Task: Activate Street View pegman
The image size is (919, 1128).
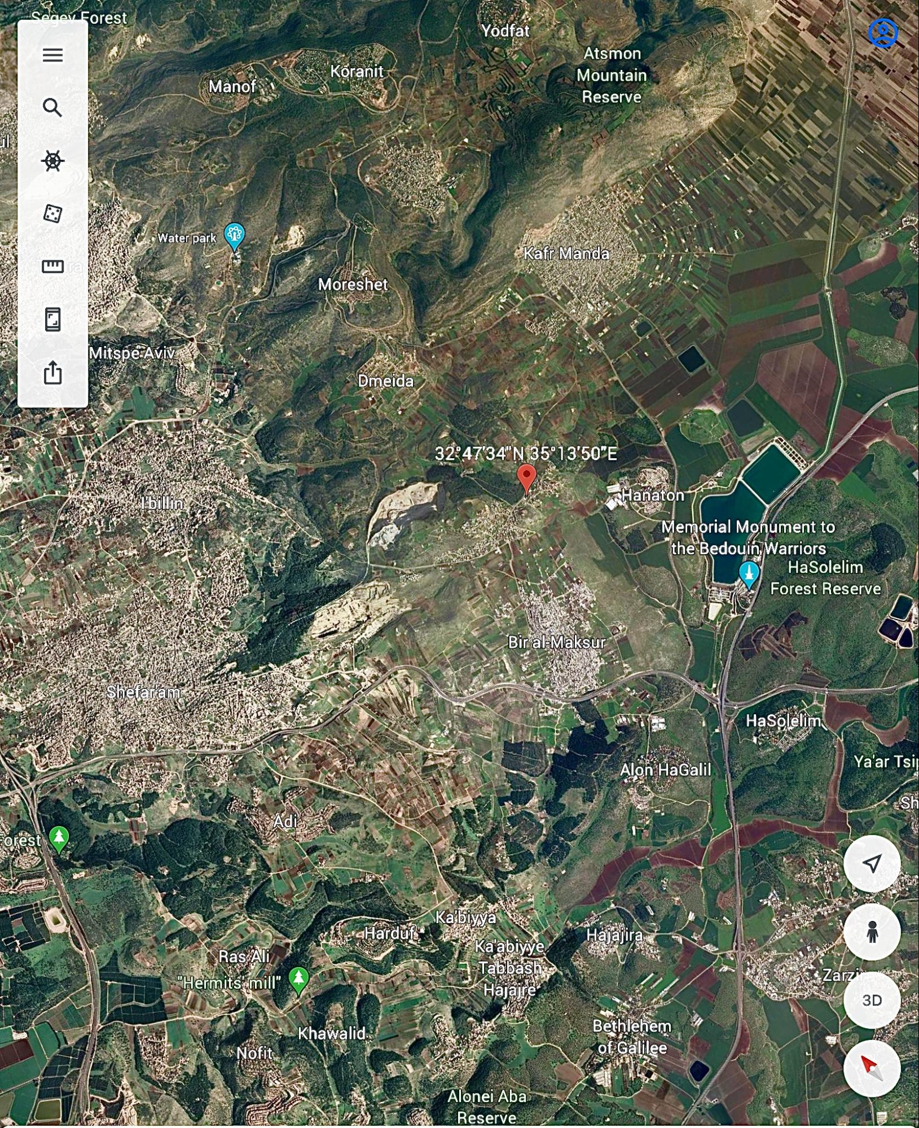Action: [872, 932]
